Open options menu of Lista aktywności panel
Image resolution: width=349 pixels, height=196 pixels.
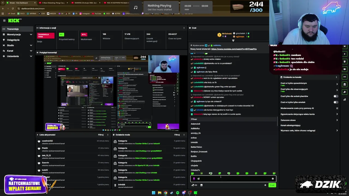(x=108, y=135)
